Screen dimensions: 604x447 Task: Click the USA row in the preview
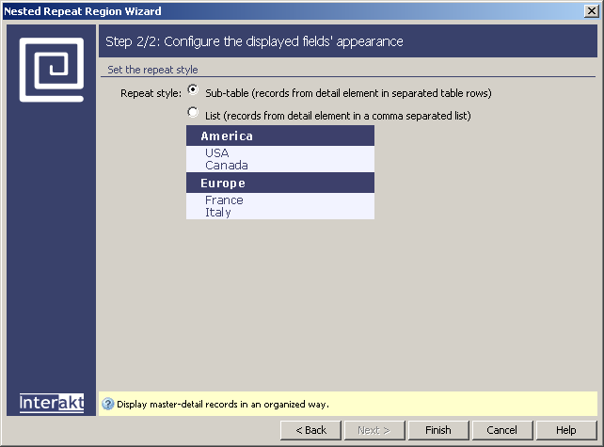[216, 152]
